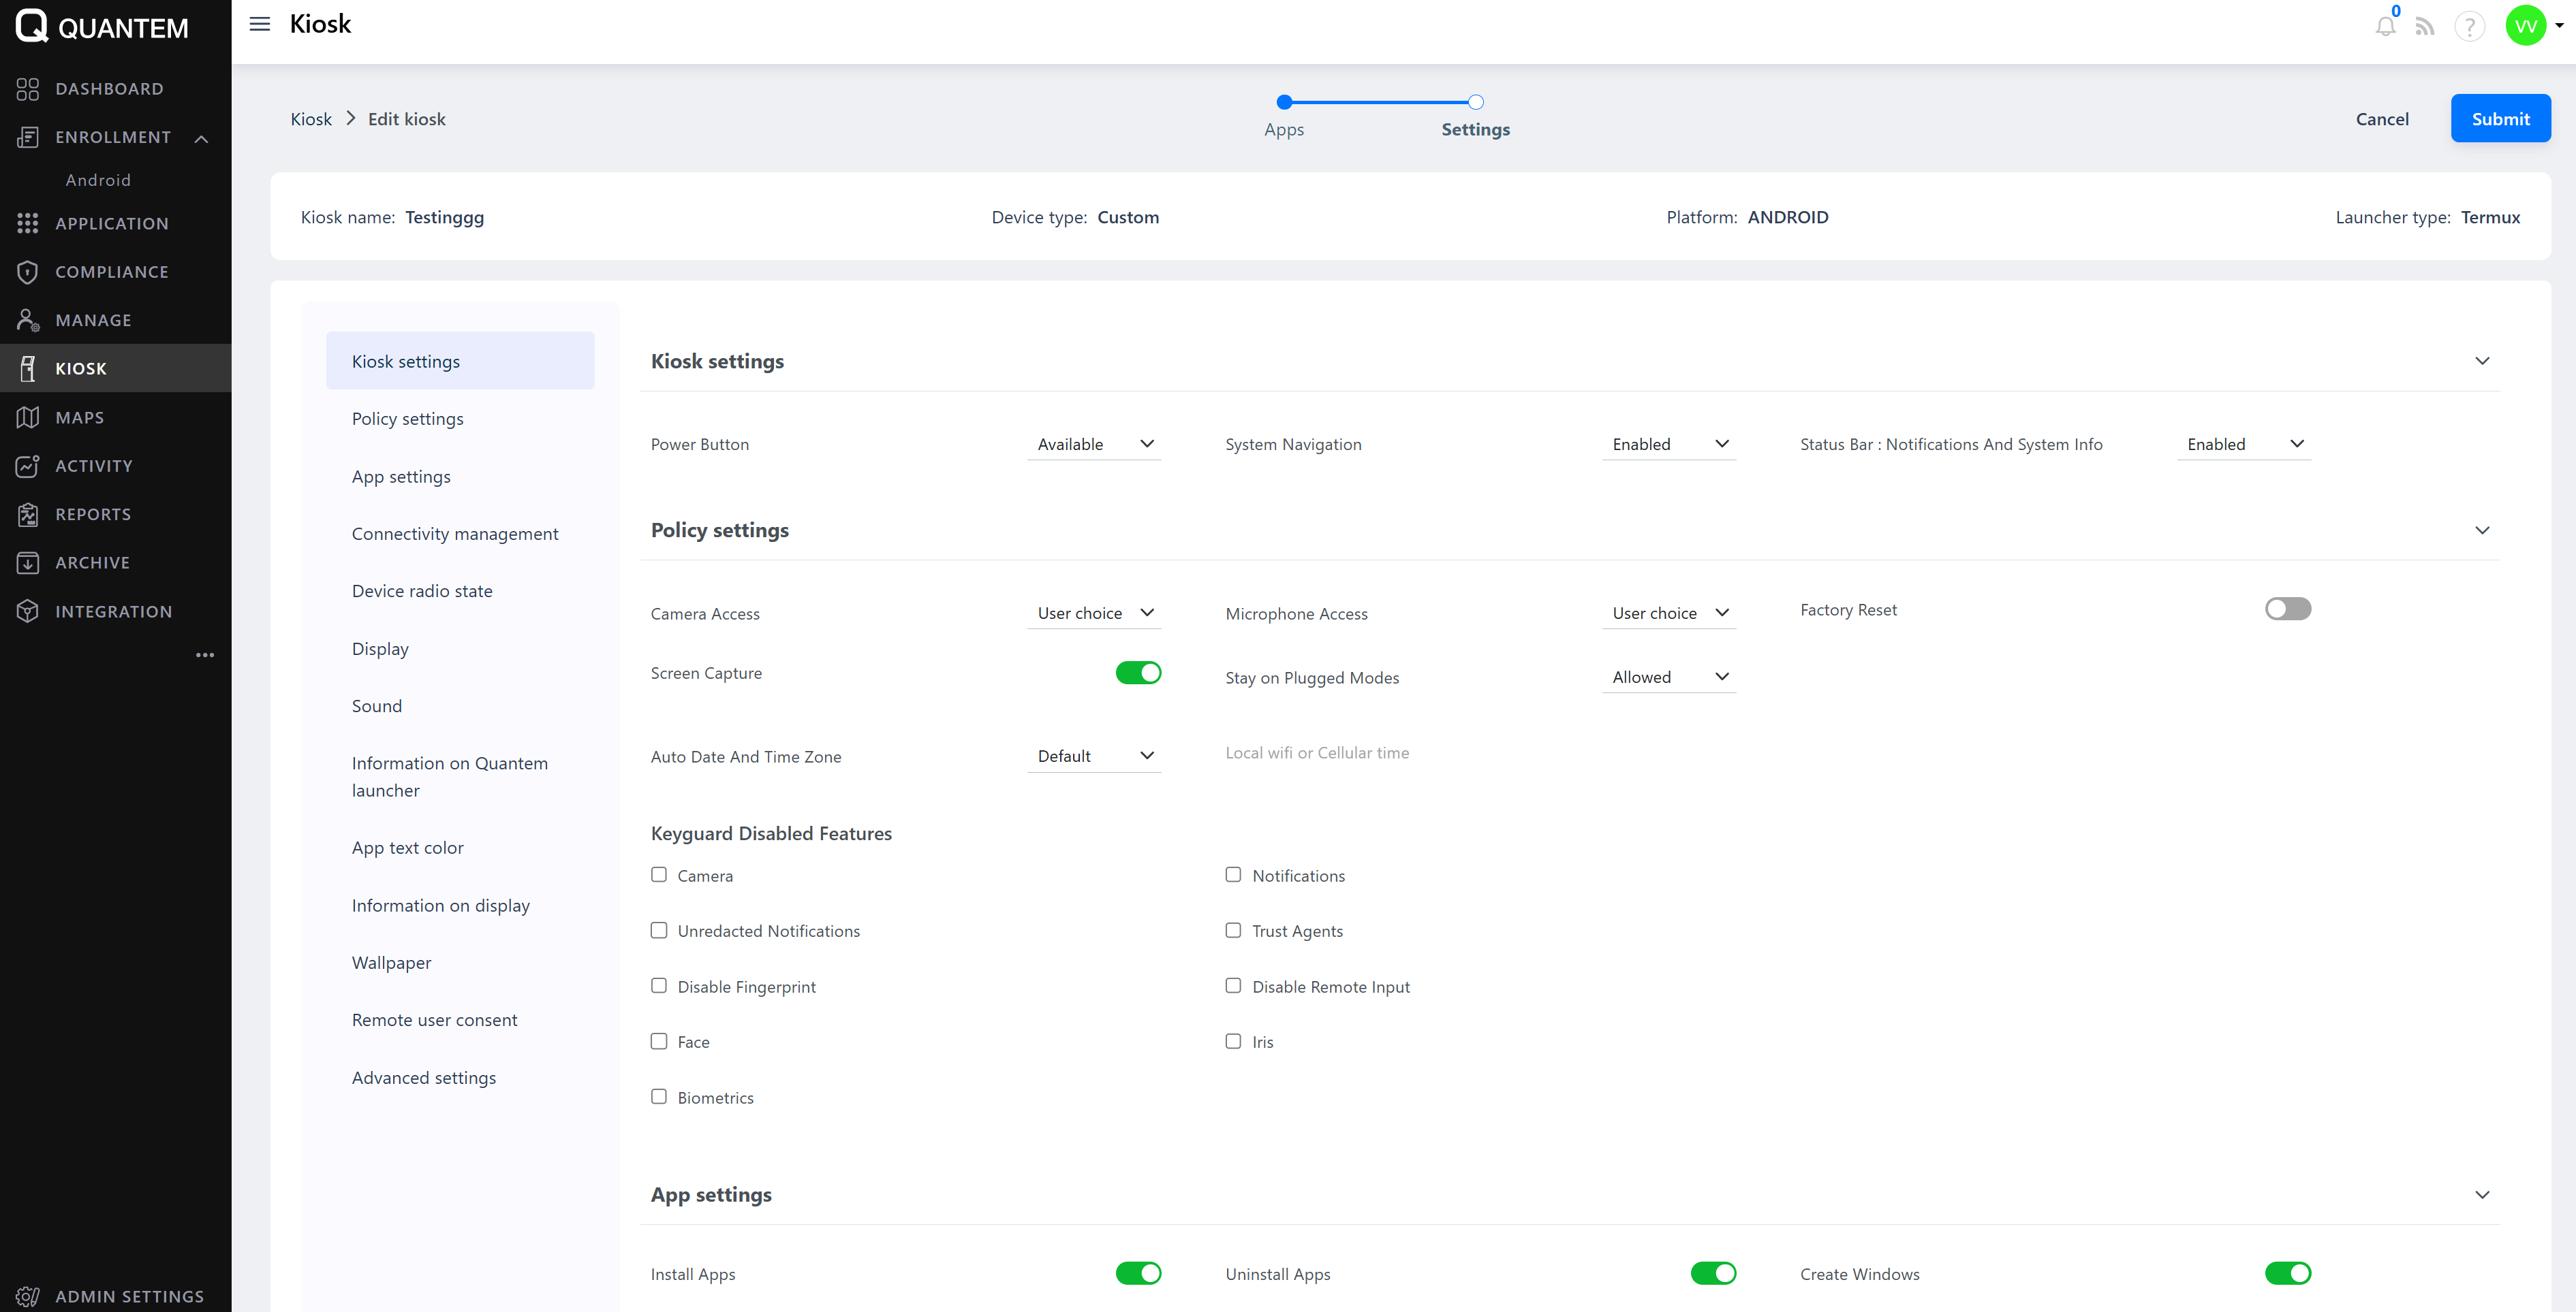
Task: Open Admin Settings gear icon
Action: coord(28,1296)
